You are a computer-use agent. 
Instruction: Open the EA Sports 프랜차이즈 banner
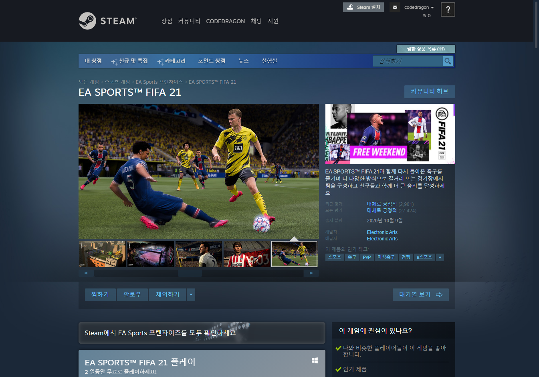[202, 333]
